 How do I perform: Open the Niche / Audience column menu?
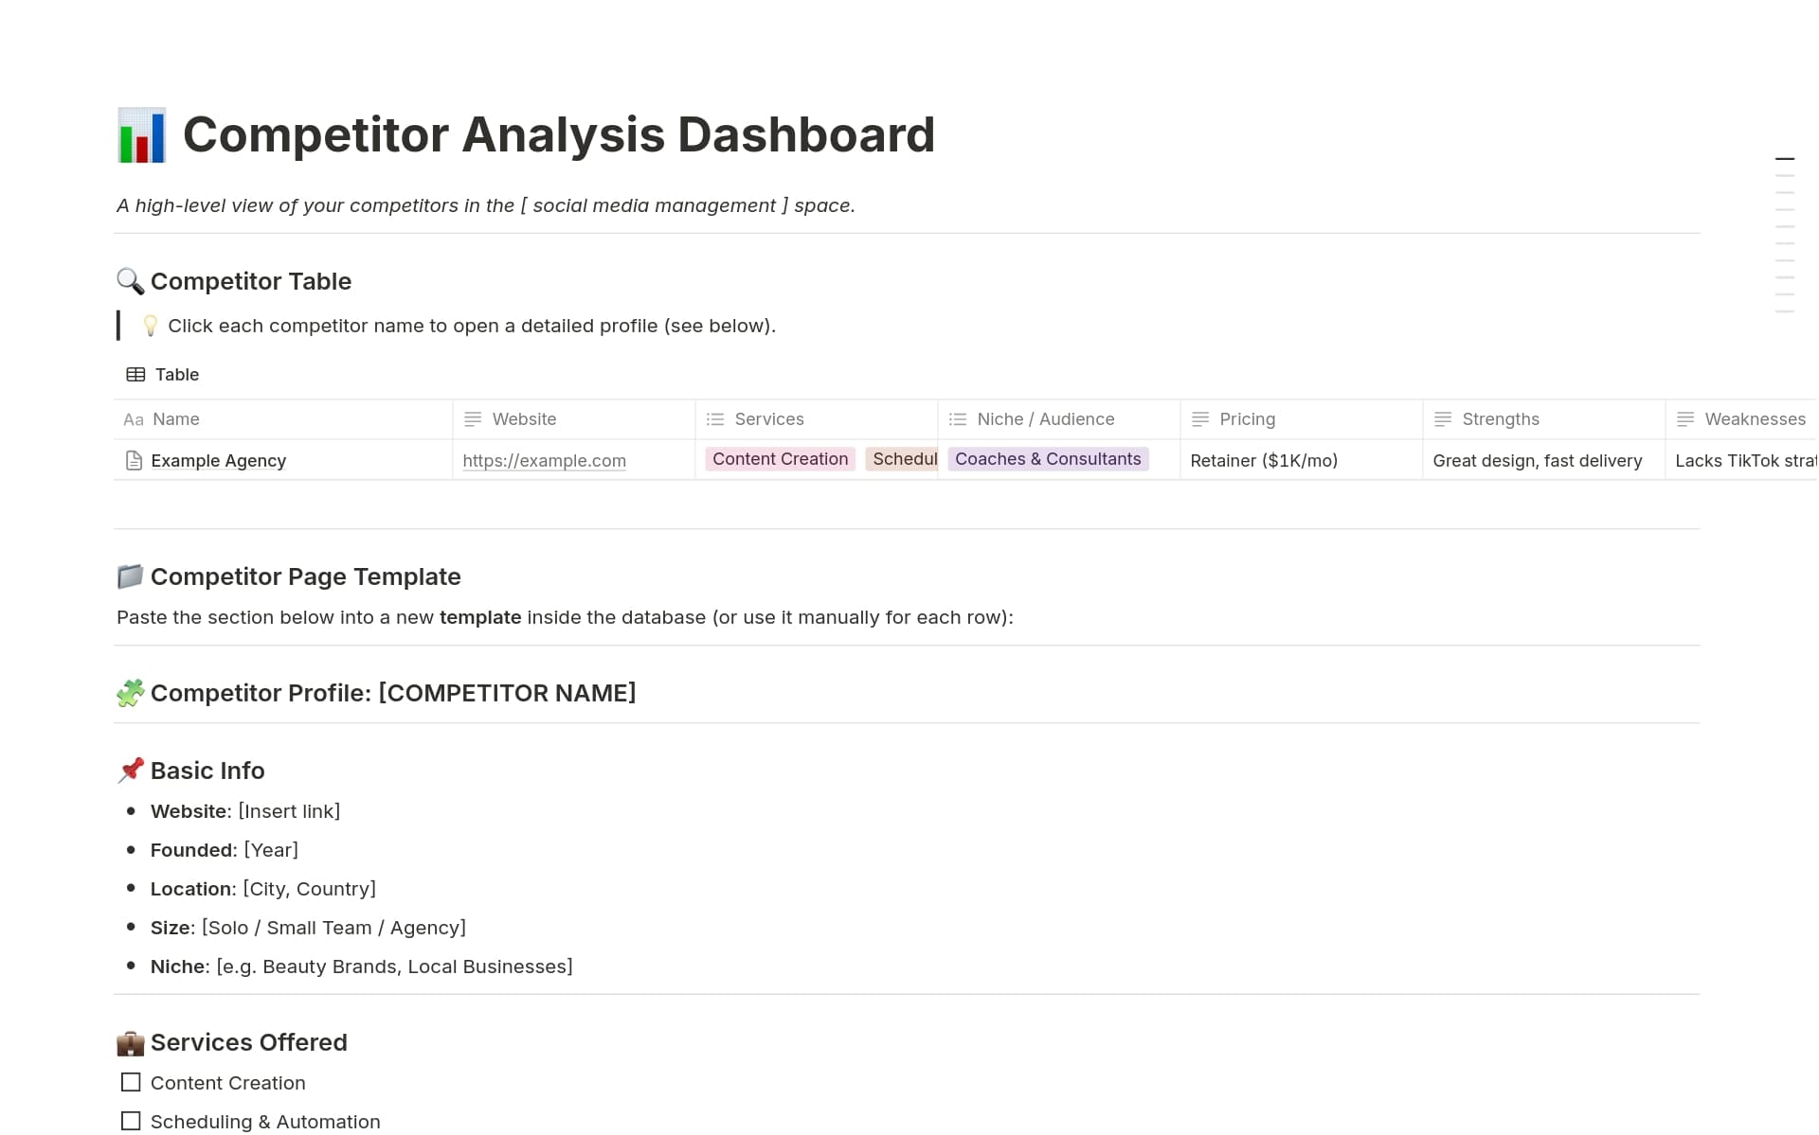pyautogui.click(x=1045, y=418)
